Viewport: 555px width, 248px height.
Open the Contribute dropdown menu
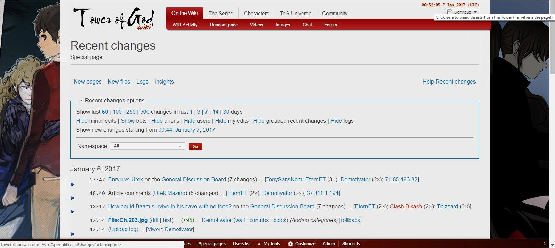462,12
